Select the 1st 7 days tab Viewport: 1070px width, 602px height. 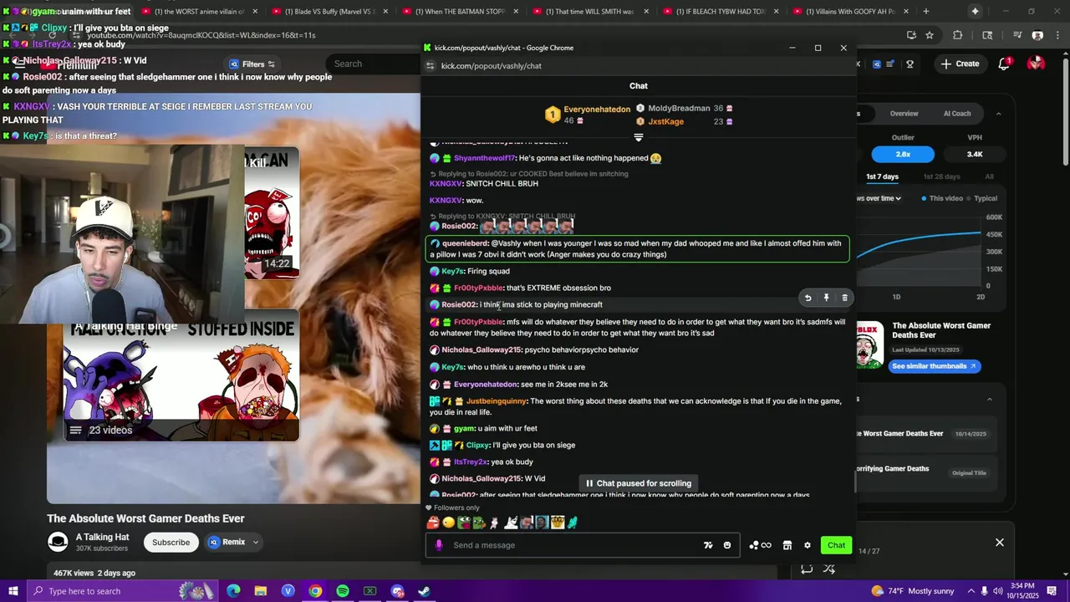coord(882,176)
